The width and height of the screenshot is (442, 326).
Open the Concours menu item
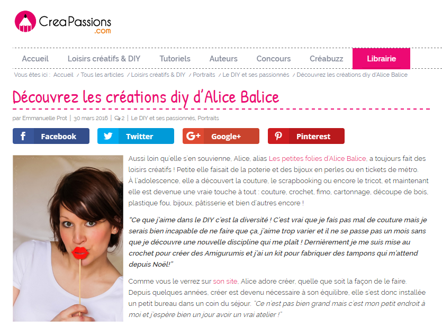(274, 59)
